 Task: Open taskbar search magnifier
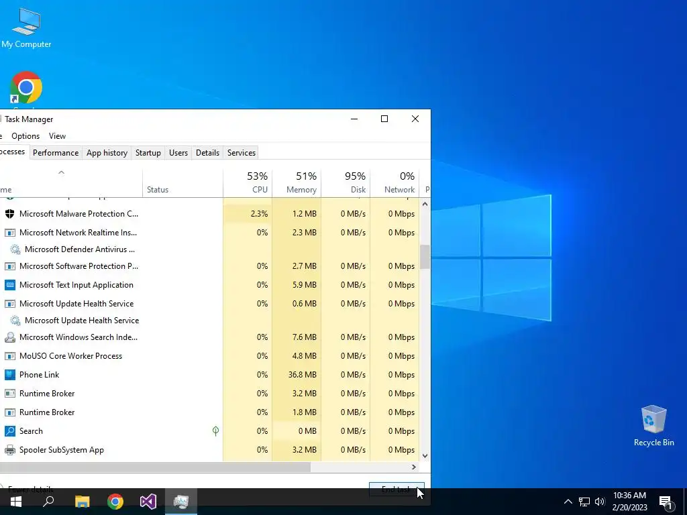pyautogui.click(x=48, y=502)
